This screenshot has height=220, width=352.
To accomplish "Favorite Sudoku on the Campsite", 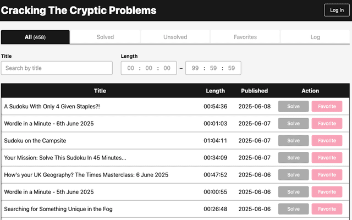I will [x=327, y=141].
